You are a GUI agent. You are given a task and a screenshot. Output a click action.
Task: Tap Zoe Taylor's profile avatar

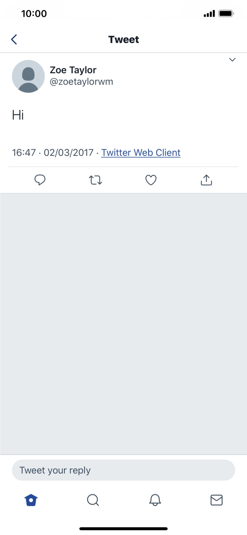click(28, 76)
